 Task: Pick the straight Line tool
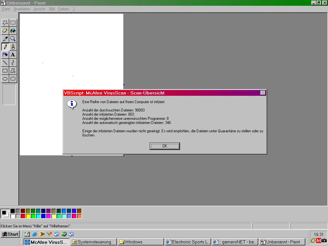pos(5,62)
